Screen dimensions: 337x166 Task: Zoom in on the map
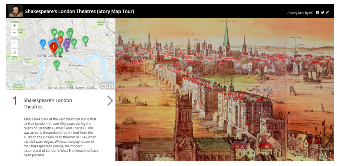[x=14, y=26]
